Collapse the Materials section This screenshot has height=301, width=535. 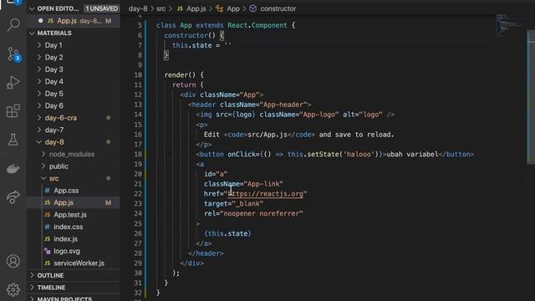pos(32,33)
